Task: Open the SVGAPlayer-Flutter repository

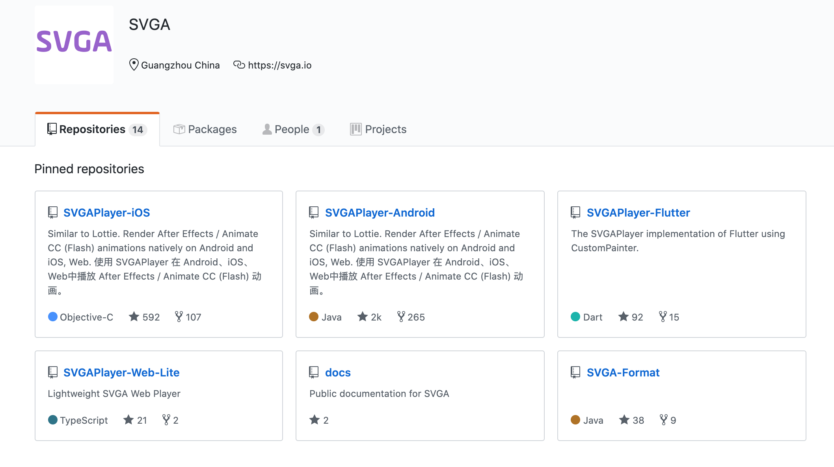Action: [638, 213]
